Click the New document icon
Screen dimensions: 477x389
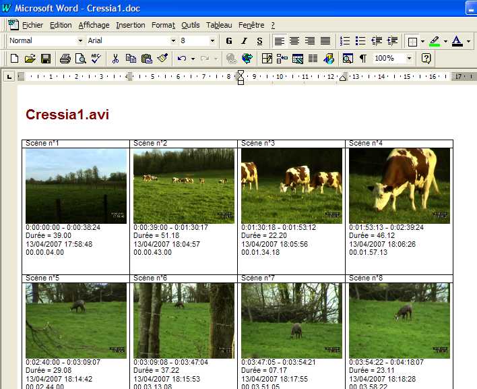[14, 58]
